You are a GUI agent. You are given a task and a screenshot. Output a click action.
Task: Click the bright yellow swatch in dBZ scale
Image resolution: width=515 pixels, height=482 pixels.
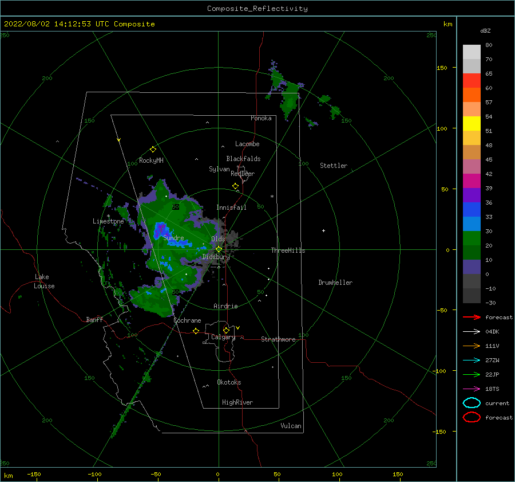pyautogui.click(x=472, y=124)
